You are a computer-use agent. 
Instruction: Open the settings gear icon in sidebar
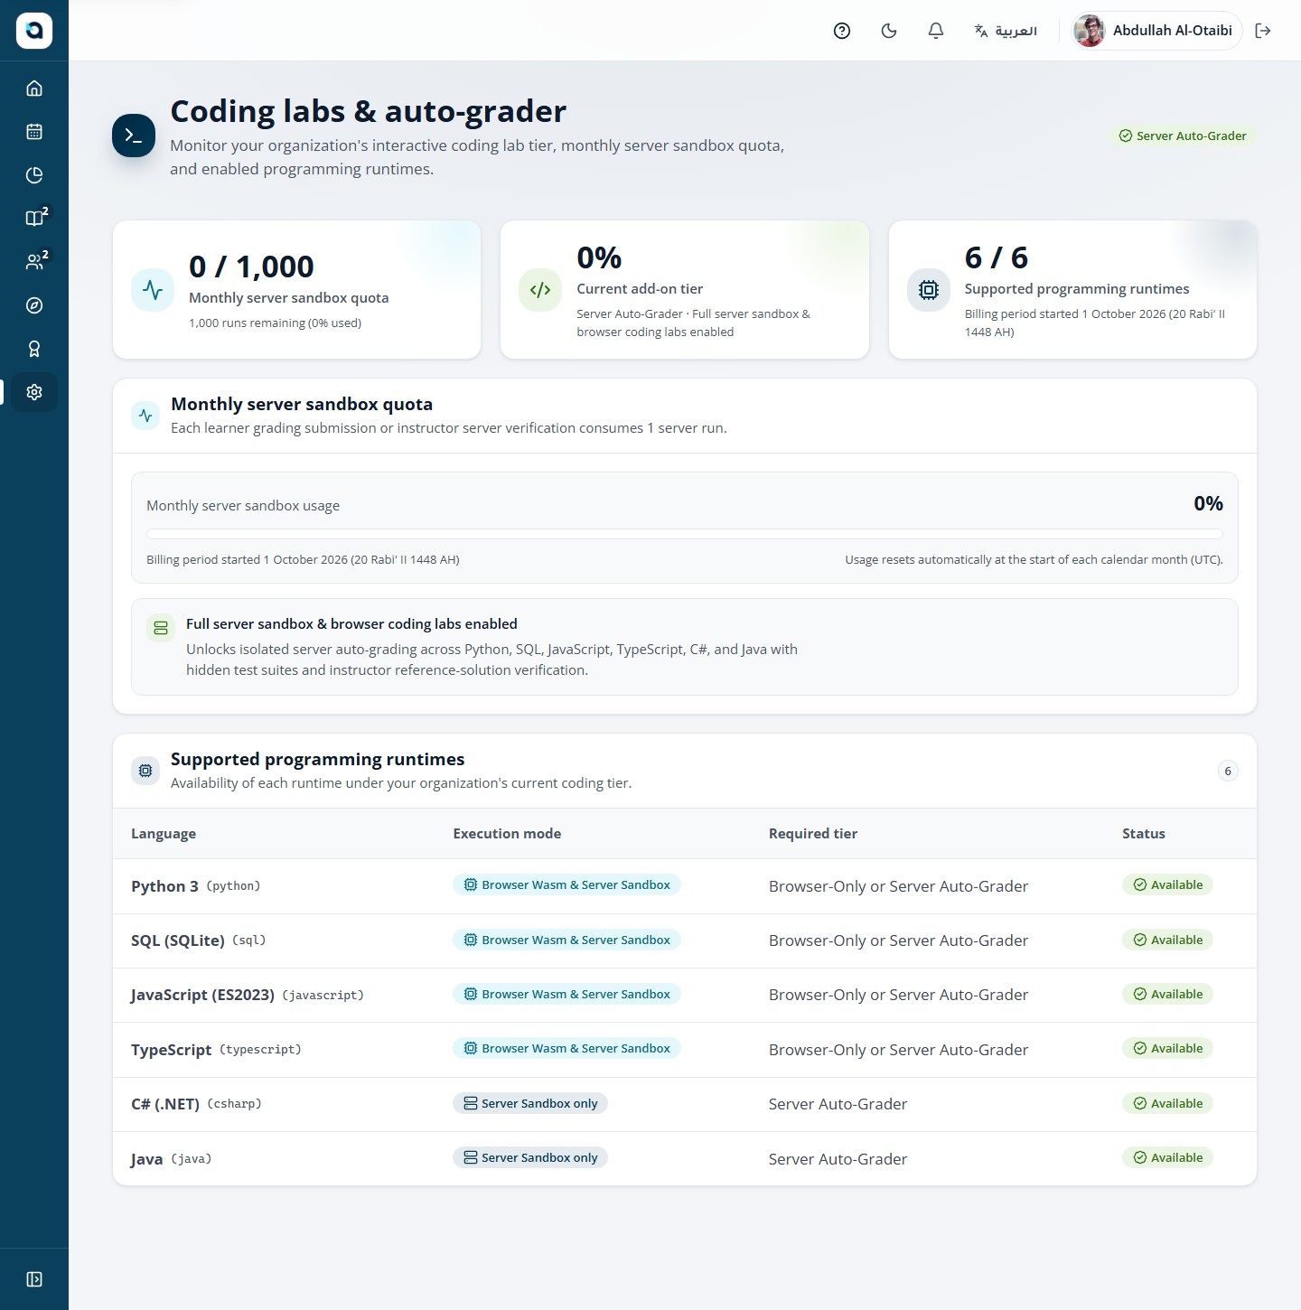pyautogui.click(x=34, y=392)
